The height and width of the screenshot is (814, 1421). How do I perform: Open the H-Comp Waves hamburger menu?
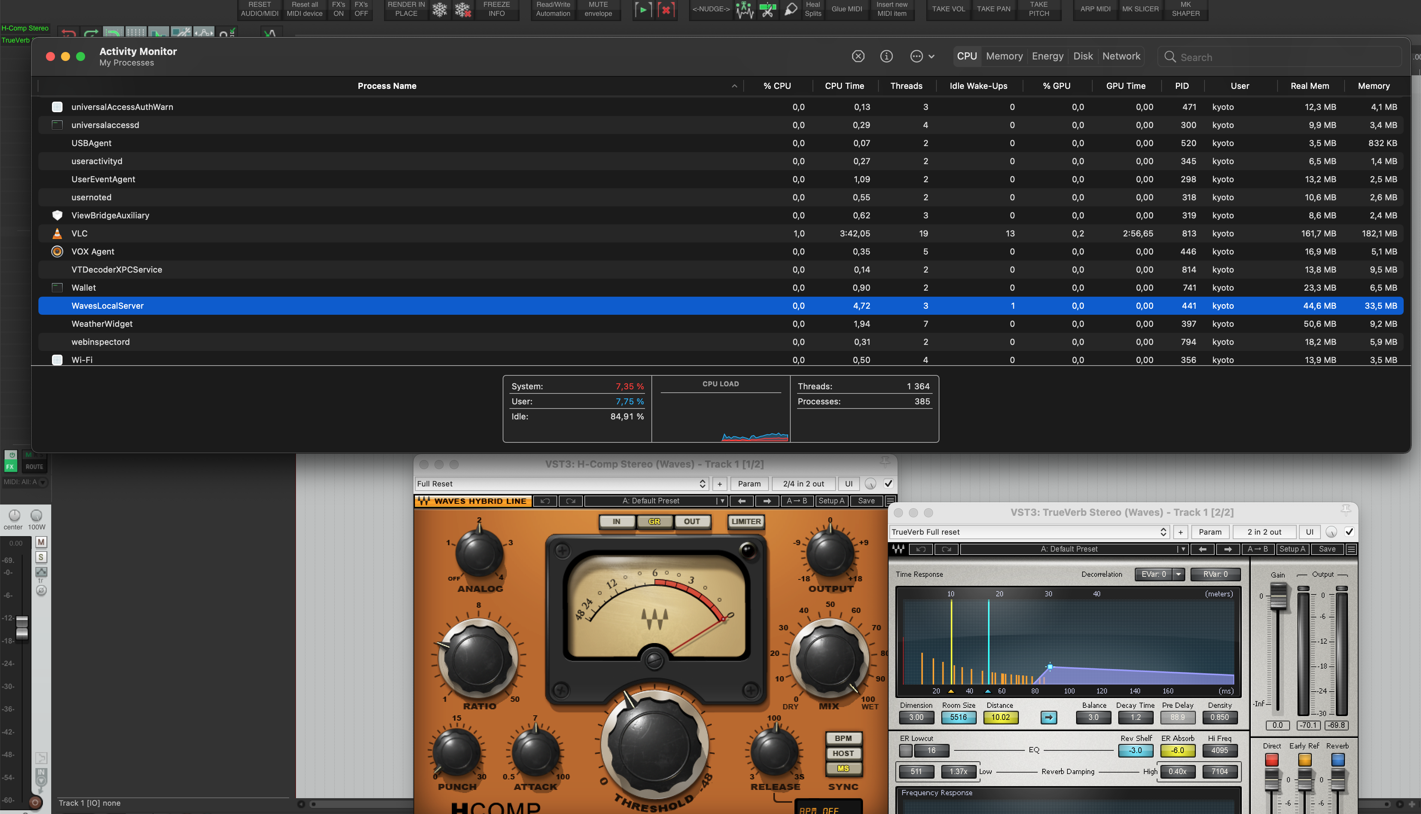coord(890,501)
